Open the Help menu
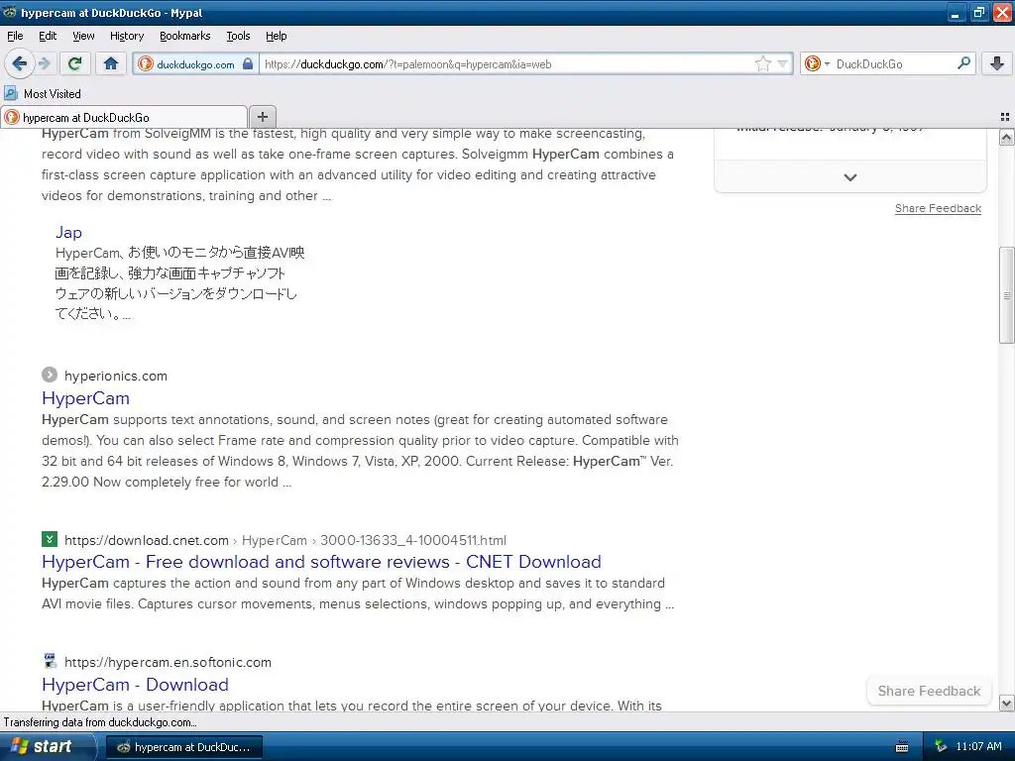 pyautogui.click(x=276, y=36)
